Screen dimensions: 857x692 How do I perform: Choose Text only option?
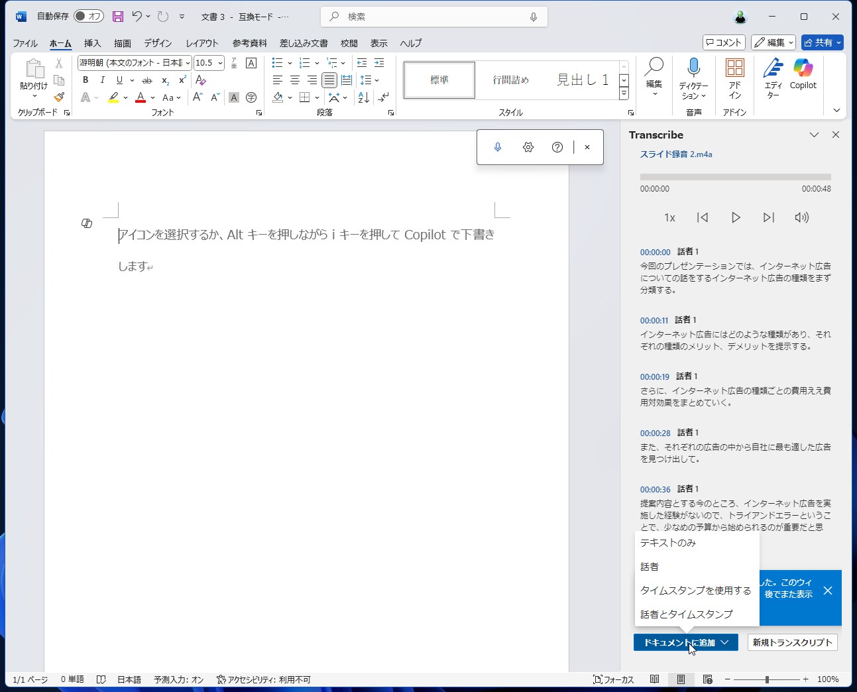(697, 543)
